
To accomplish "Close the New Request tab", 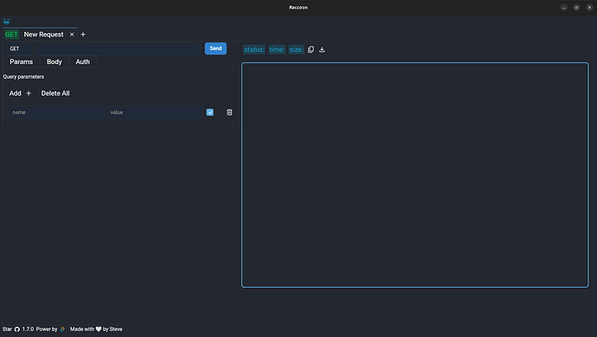I will (x=72, y=35).
